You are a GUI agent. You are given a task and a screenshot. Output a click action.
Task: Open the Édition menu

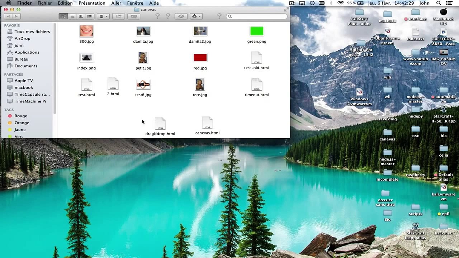click(65, 3)
